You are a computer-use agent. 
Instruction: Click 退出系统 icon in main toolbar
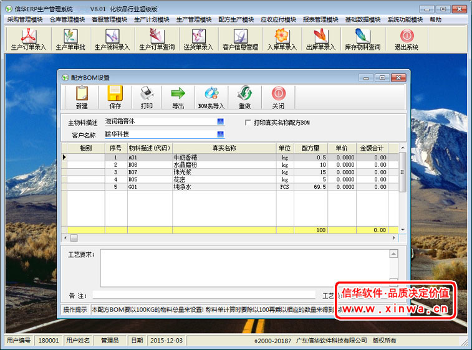coord(407,39)
